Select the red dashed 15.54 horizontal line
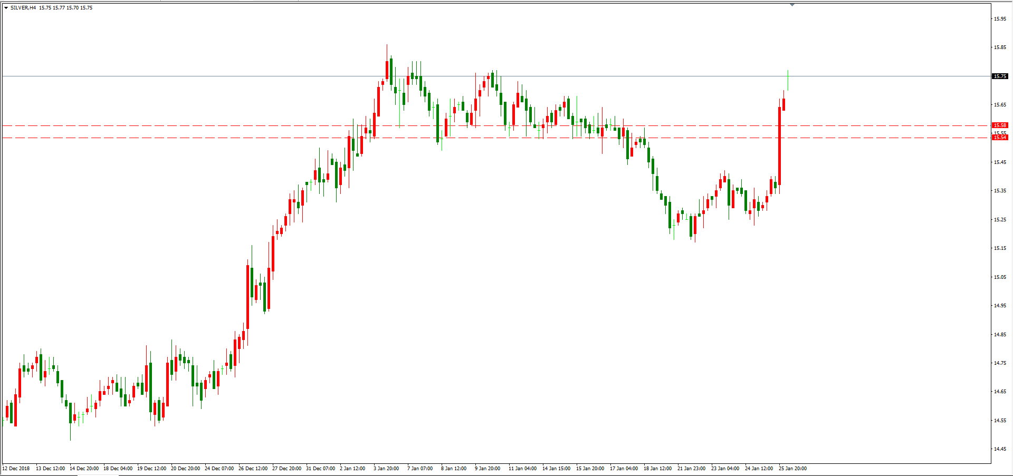1013x476 pixels. coord(496,138)
